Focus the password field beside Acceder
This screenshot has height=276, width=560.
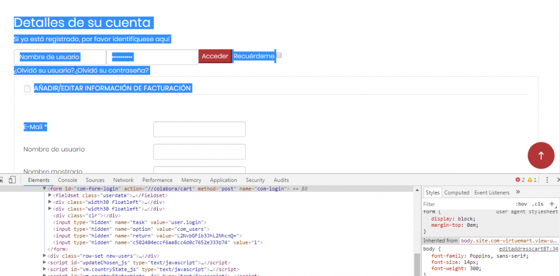(153, 57)
